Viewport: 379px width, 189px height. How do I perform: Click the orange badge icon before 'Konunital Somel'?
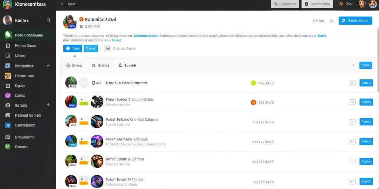[x=81, y=19]
